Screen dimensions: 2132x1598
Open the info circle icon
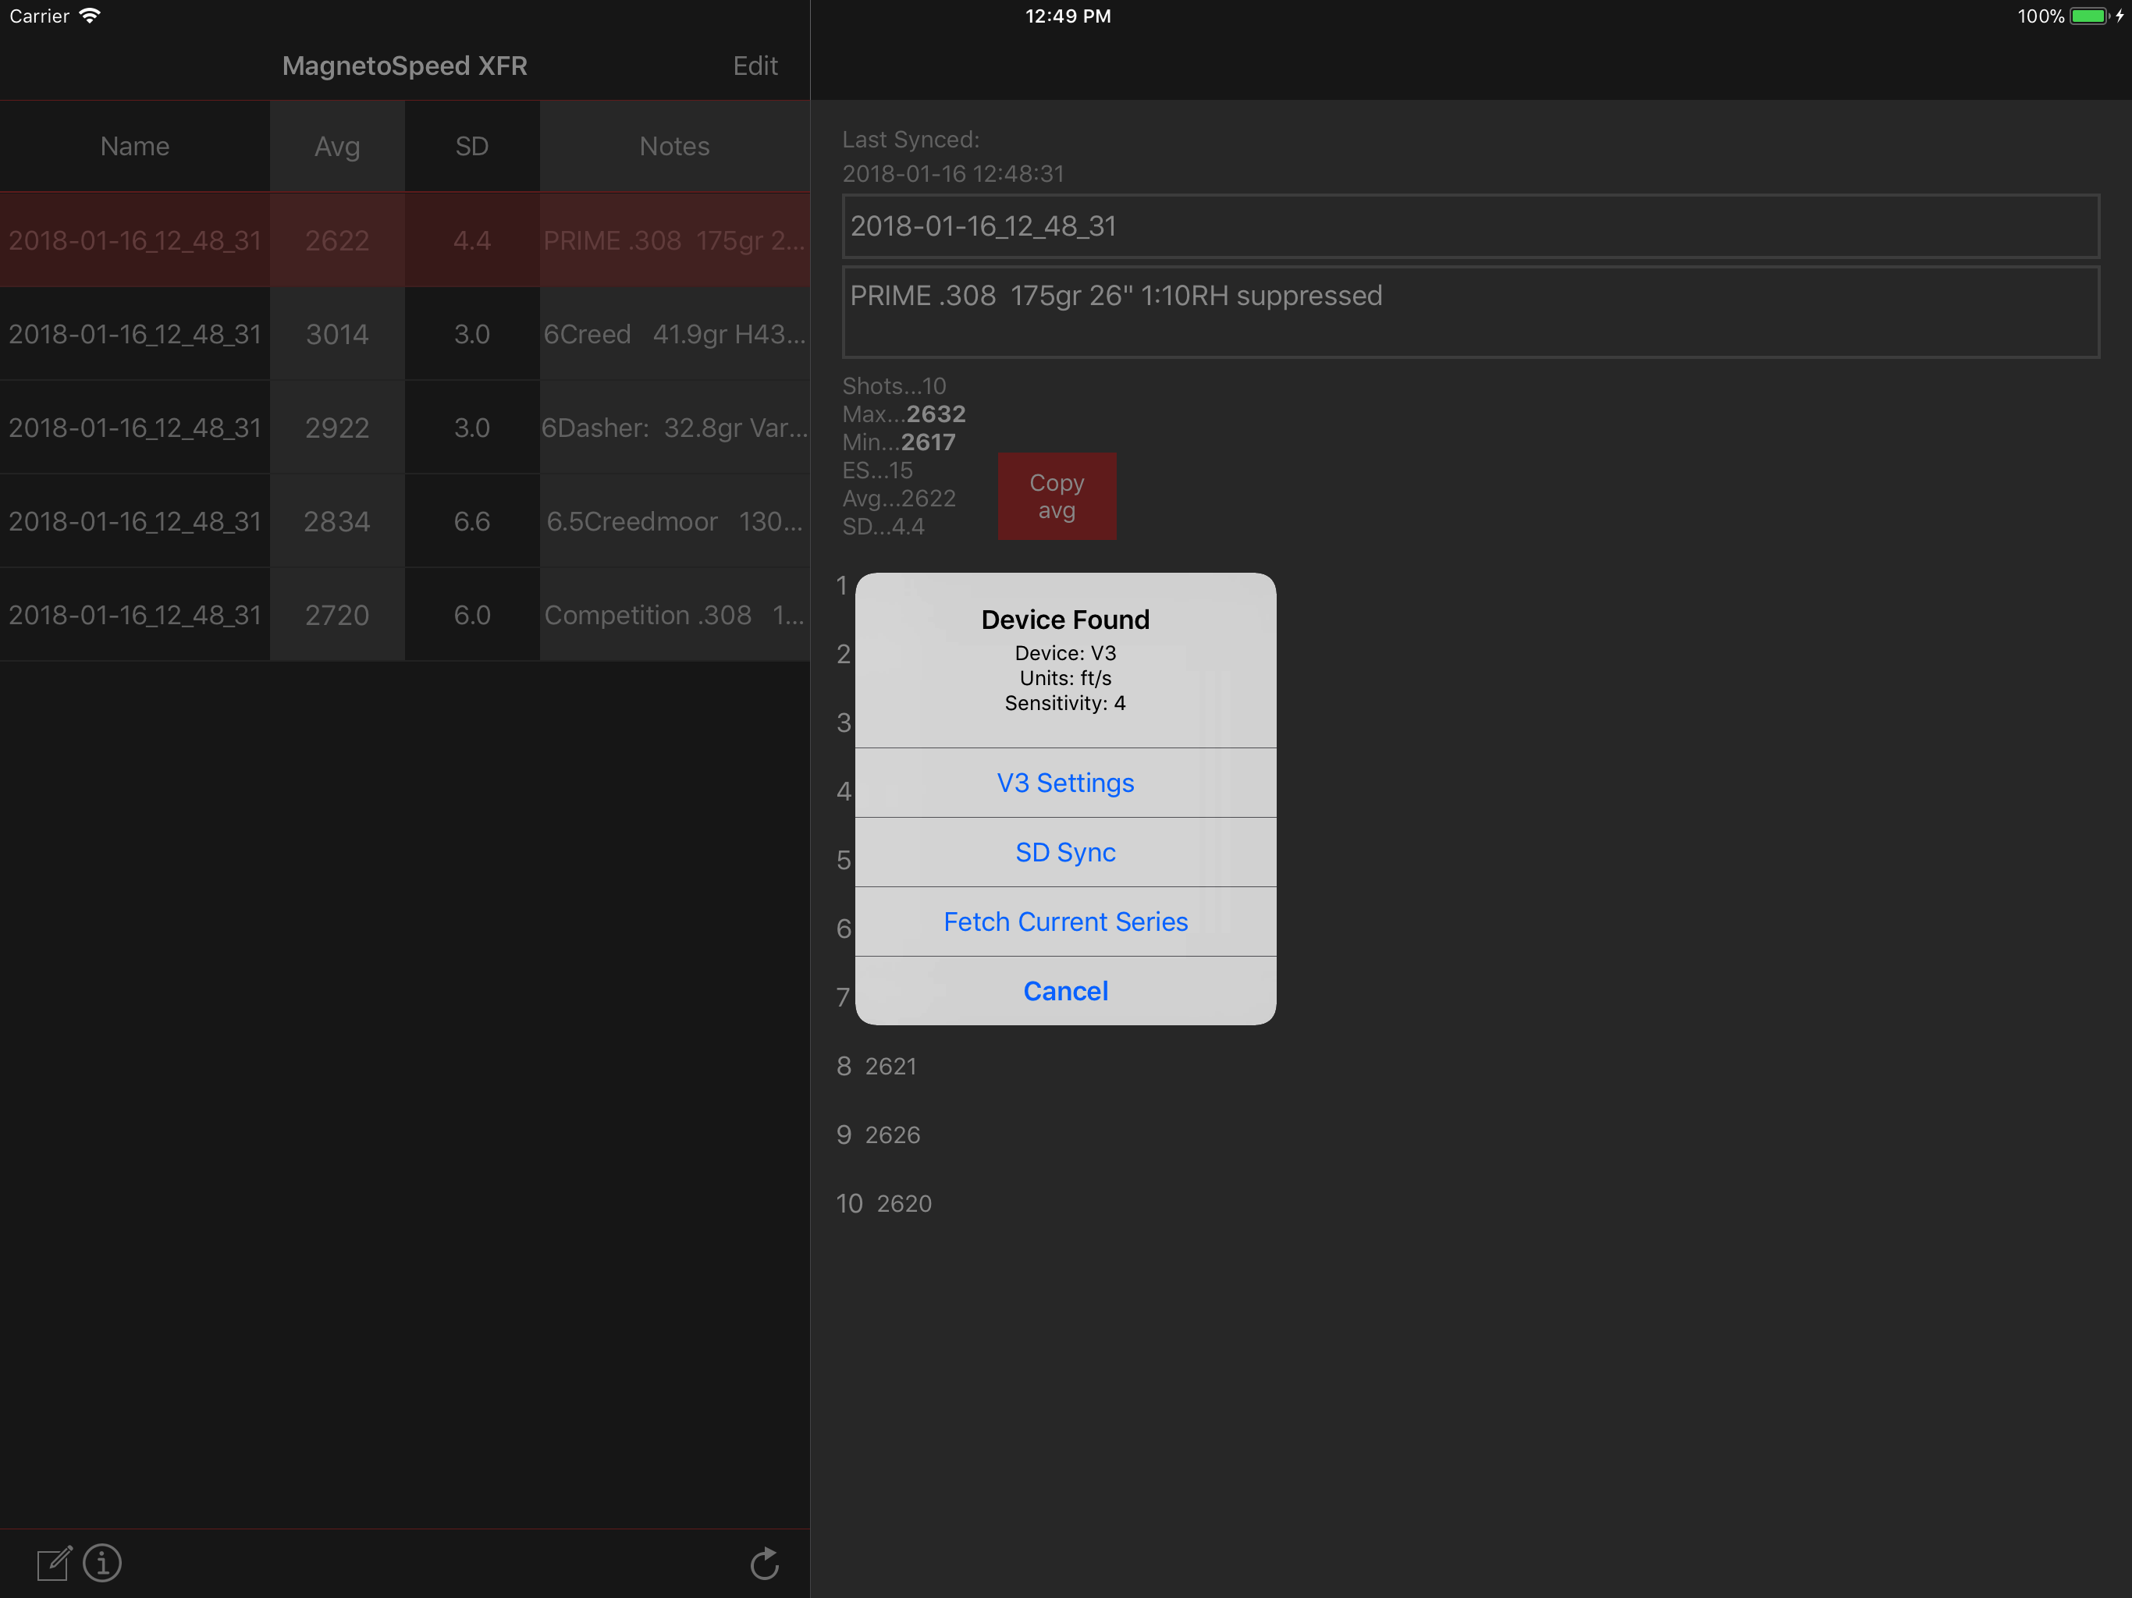click(x=102, y=1562)
